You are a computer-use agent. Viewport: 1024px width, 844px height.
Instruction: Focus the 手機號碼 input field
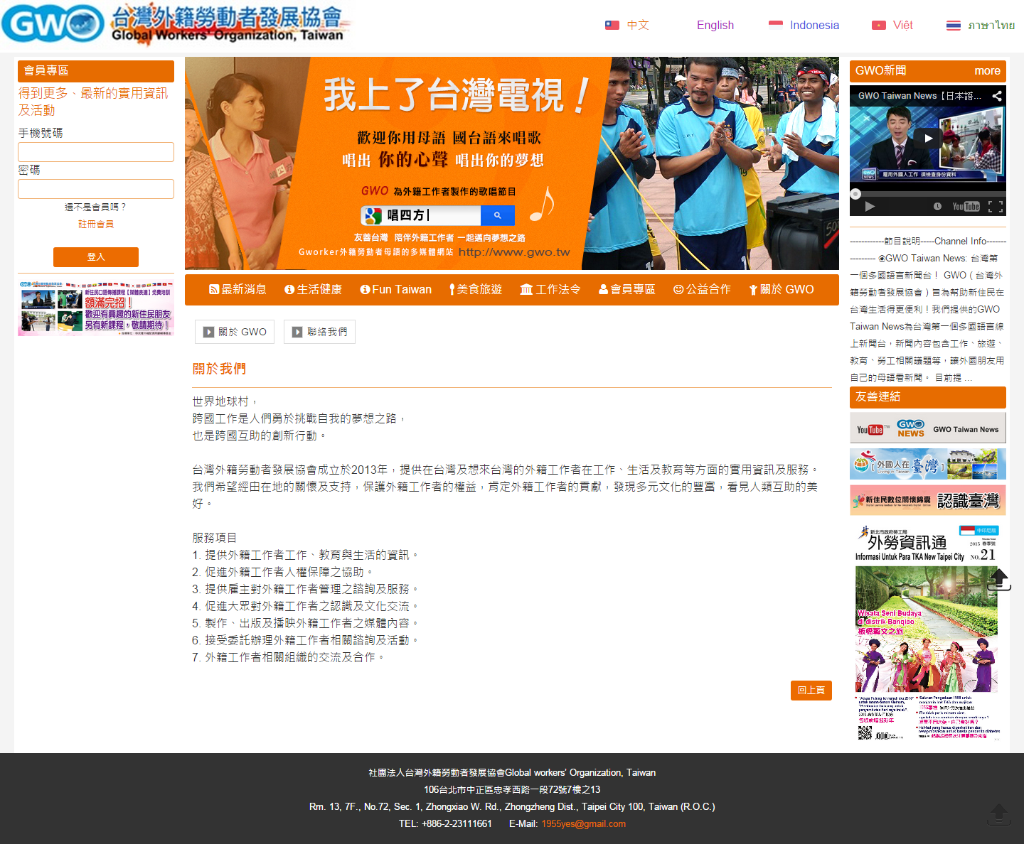(x=96, y=152)
